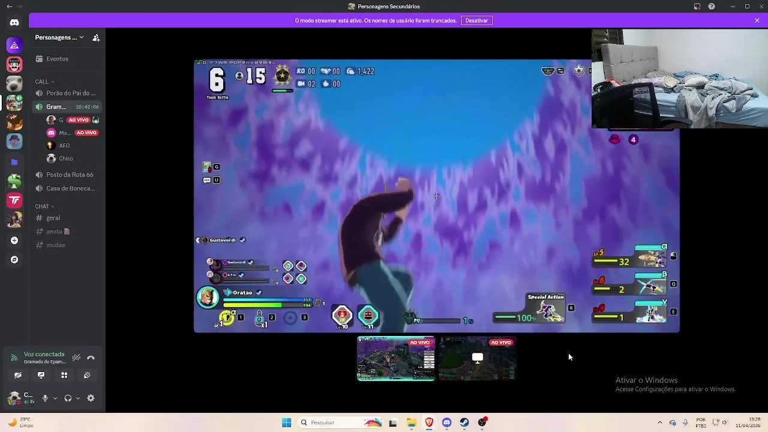This screenshot has width=768, height=432.
Task: Switch to the second live stream thumbnail
Action: point(477,358)
